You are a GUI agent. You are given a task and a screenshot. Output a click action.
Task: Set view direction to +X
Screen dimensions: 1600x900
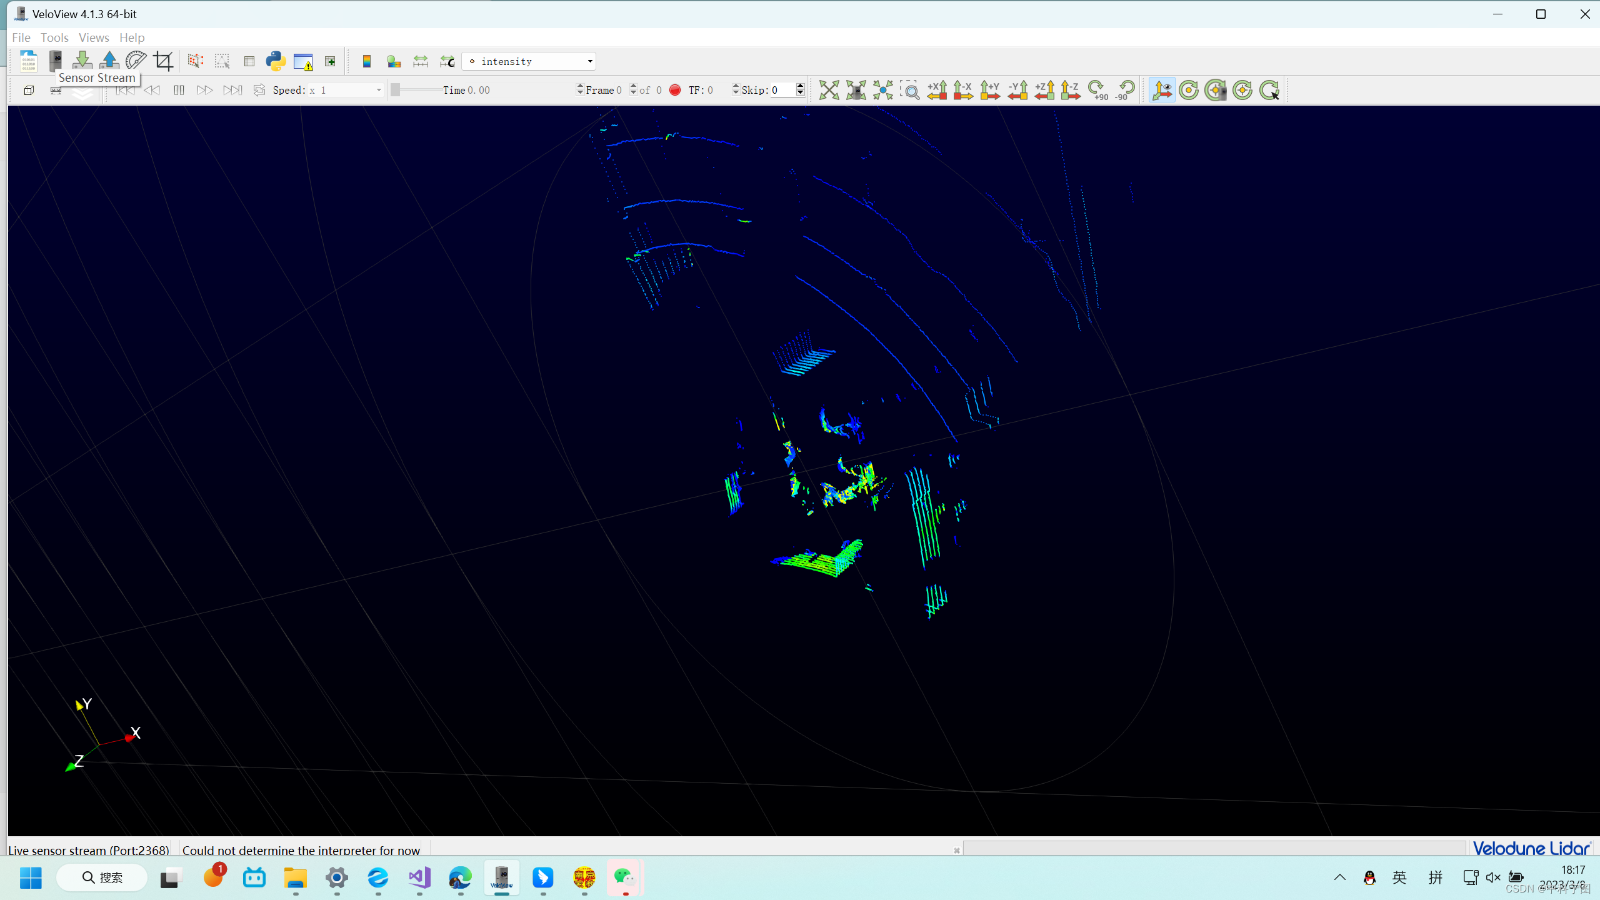pos(936,90)
